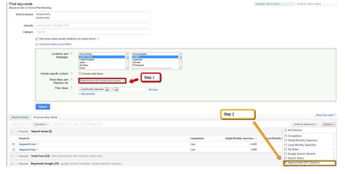Screen dimensions: 345x174
Task: Click the Add another filter link
Action: tap(87, 94)
